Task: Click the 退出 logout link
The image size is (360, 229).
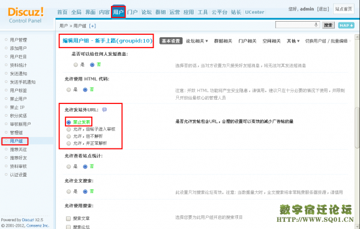Action: click(x=323, y=9)
